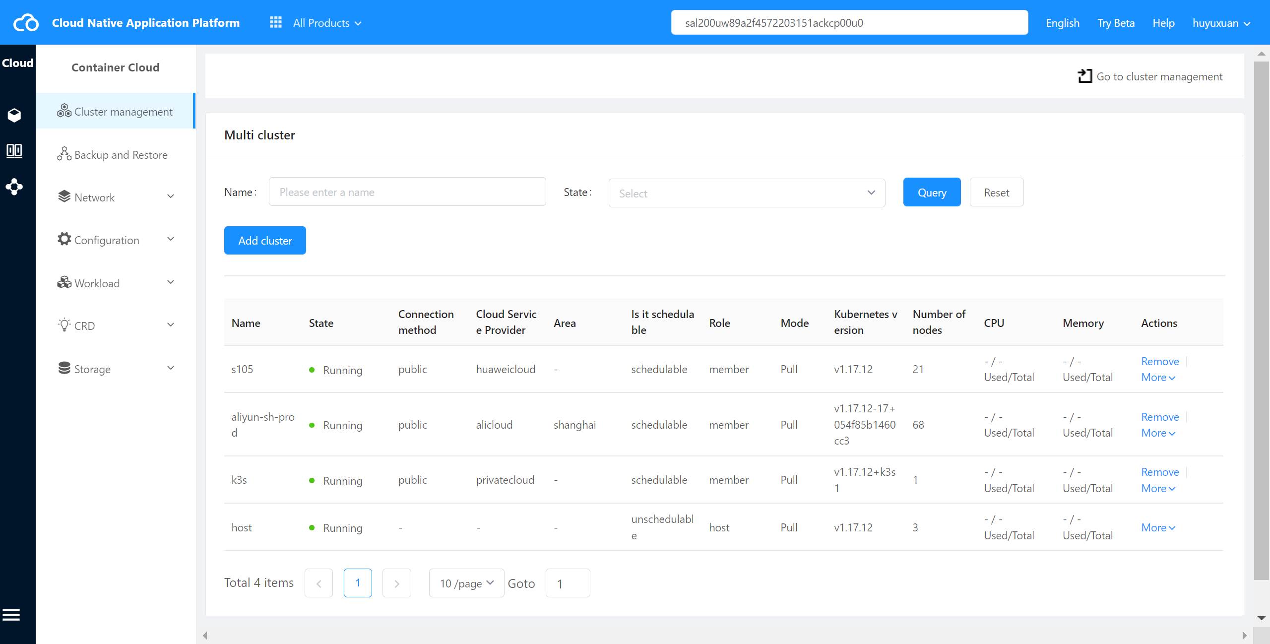This screenshot has height=644, width=1270.
Task: Focus the Name filter input field
Action: coord(407,192)
